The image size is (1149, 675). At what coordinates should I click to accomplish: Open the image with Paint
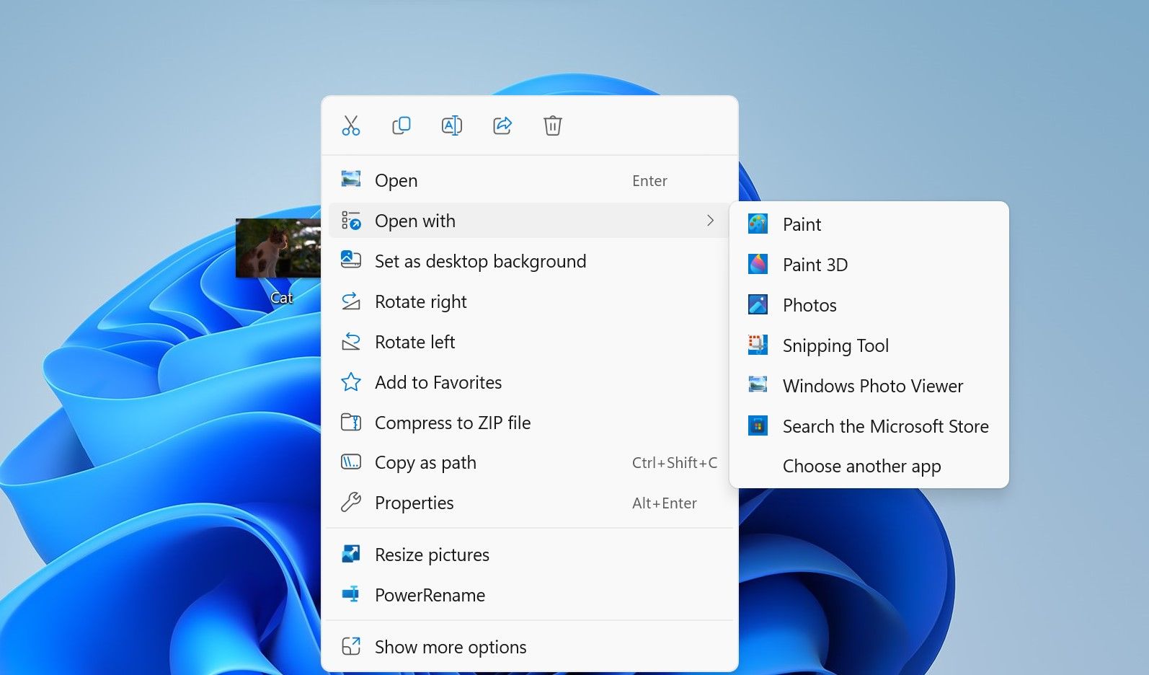click(x=802, y=224)
